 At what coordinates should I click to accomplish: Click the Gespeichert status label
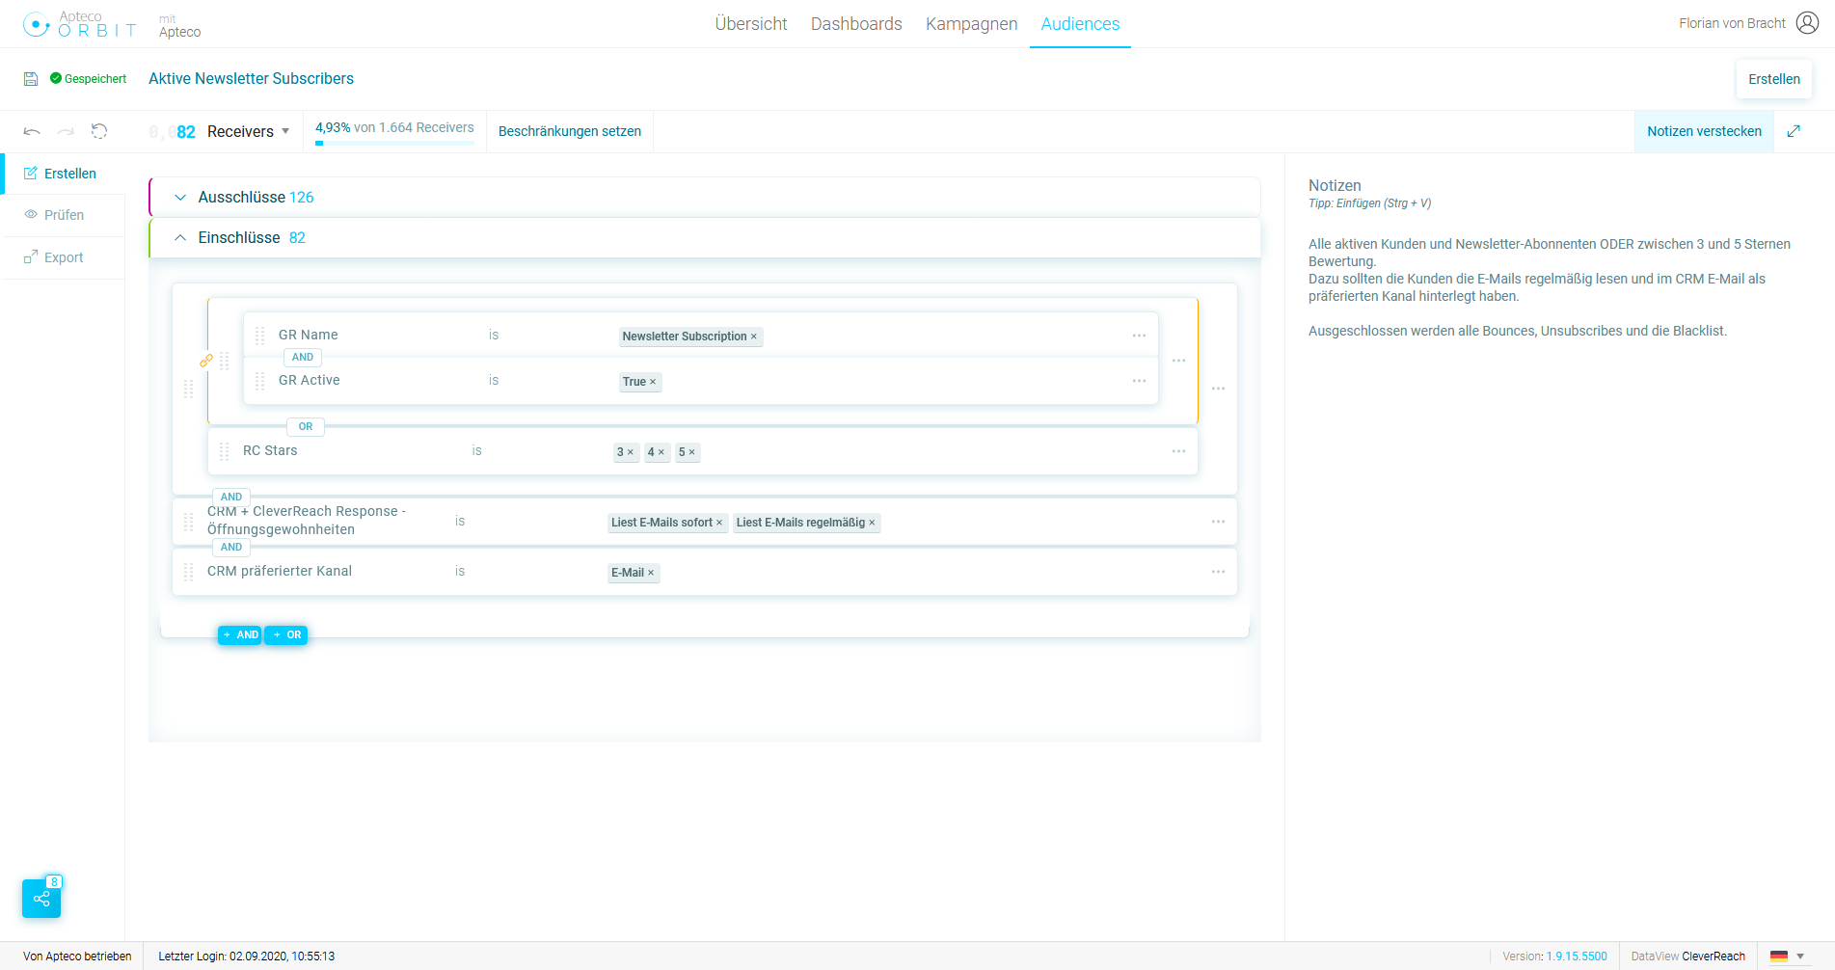click(88, 79)
